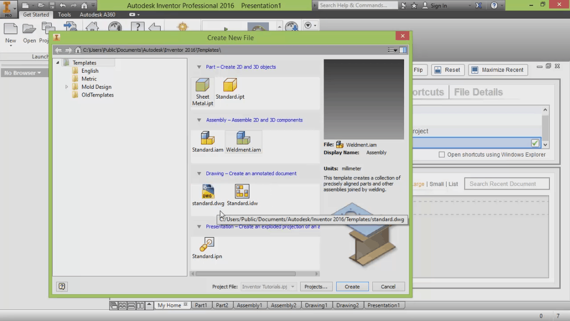Viewport: 570px width, 321px height.
Task: Open the favorites star icon in title bar
Action: [x=414, y=5]
